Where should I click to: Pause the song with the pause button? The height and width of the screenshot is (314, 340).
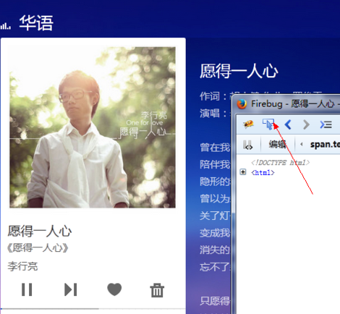(27, 289)
